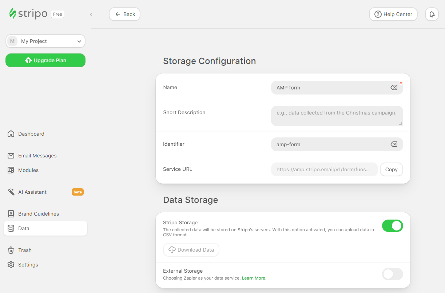Click the Trash bin icon
The height and width of the screenshot is (293, 445).
pos(11,250)
